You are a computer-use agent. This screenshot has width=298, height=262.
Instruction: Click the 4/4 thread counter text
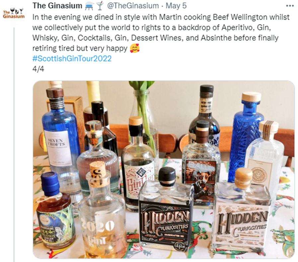pos(38,69)
